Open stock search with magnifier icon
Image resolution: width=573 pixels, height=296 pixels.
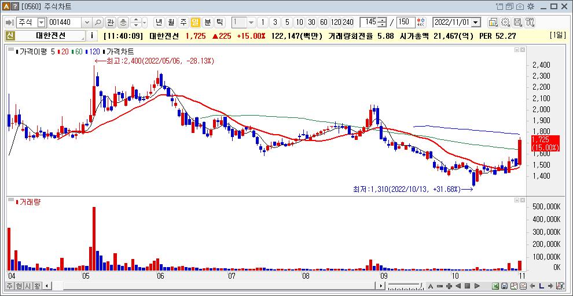click(98, 23)
